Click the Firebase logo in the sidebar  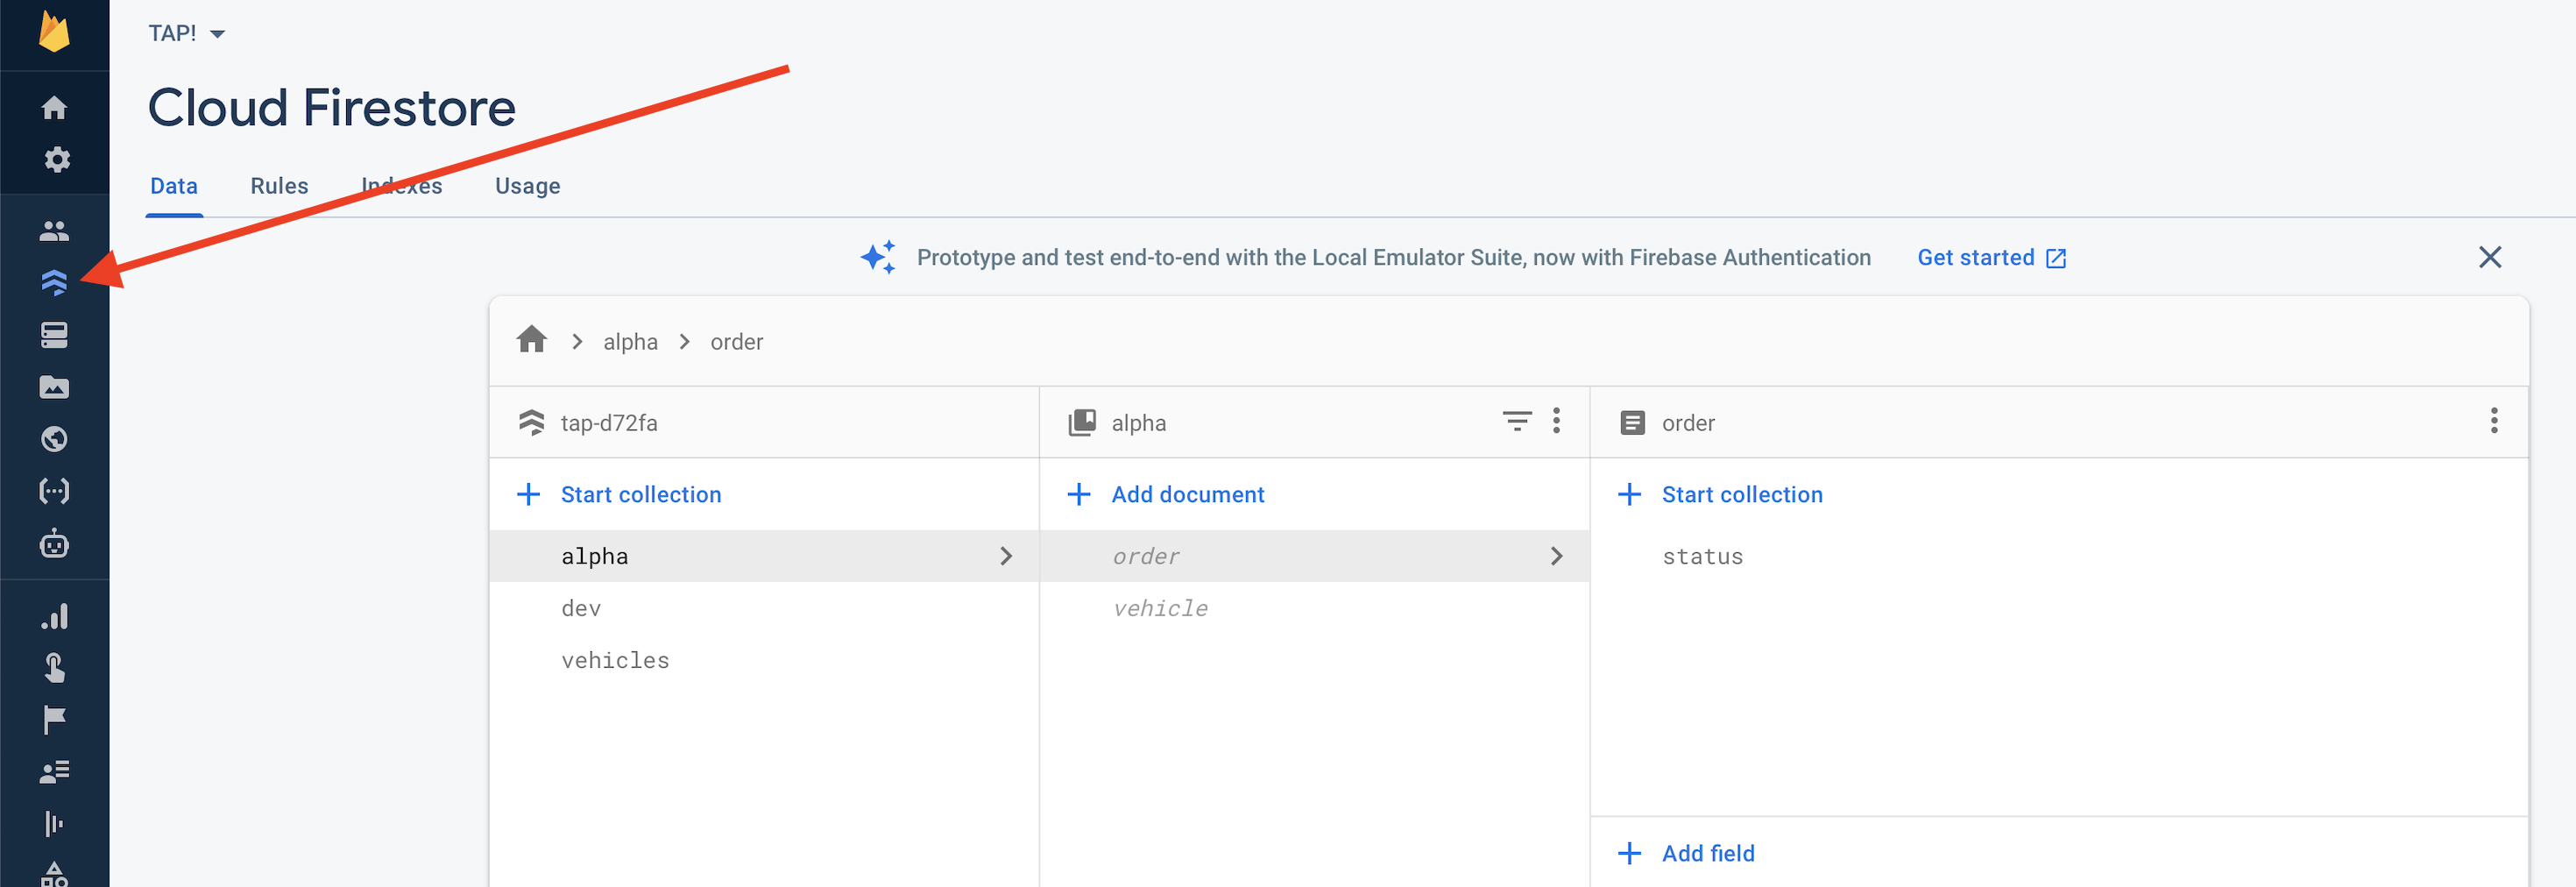coord(54,31)
